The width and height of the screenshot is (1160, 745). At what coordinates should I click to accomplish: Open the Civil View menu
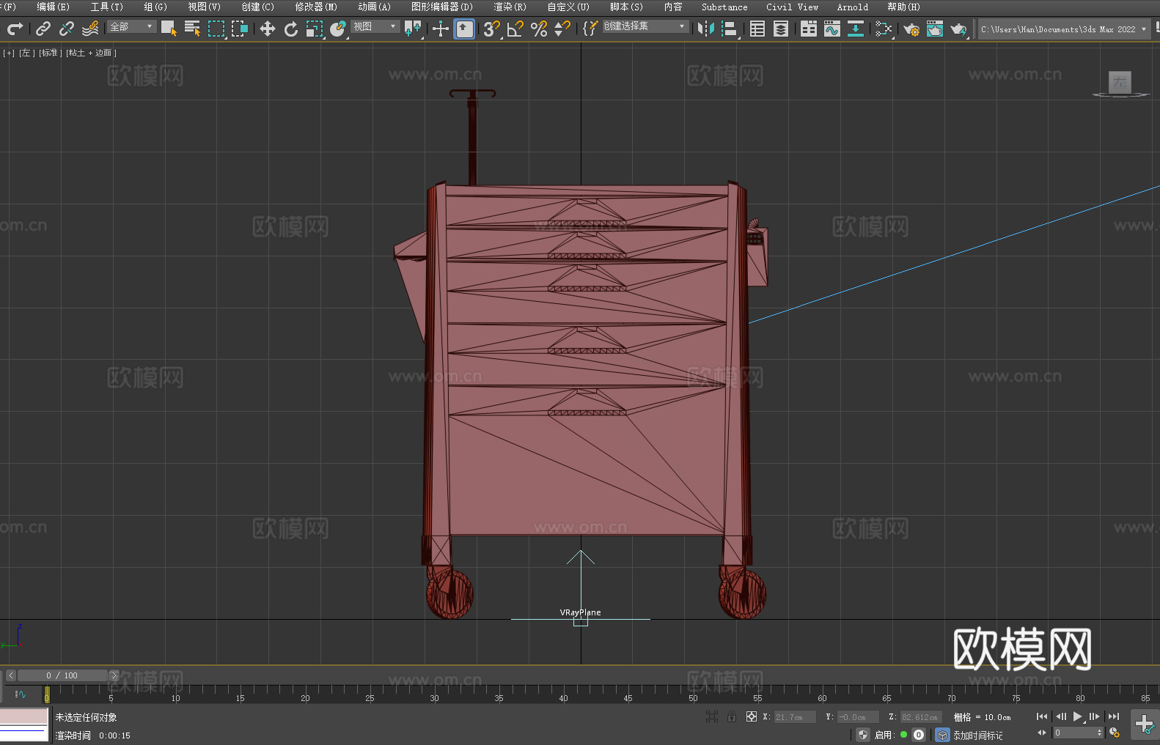pyautogui.click(x=792, y=7)
